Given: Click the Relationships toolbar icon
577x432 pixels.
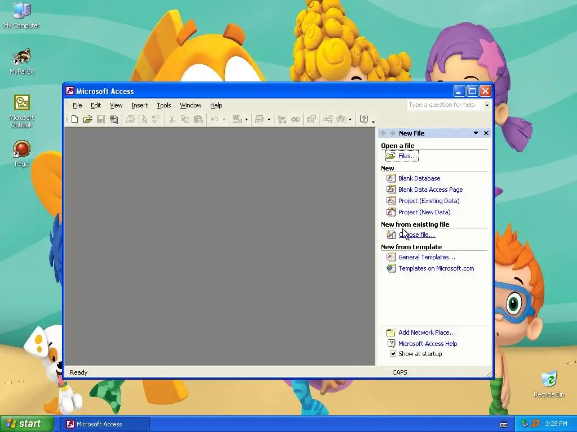Looking at the screenshot, I should (x=327, y=119).
